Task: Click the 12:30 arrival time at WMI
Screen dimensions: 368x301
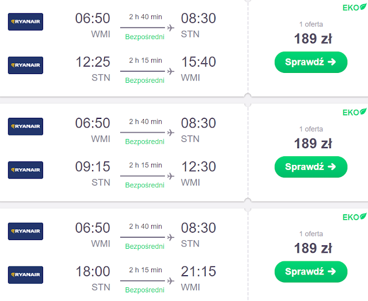Action: point(198,167)
